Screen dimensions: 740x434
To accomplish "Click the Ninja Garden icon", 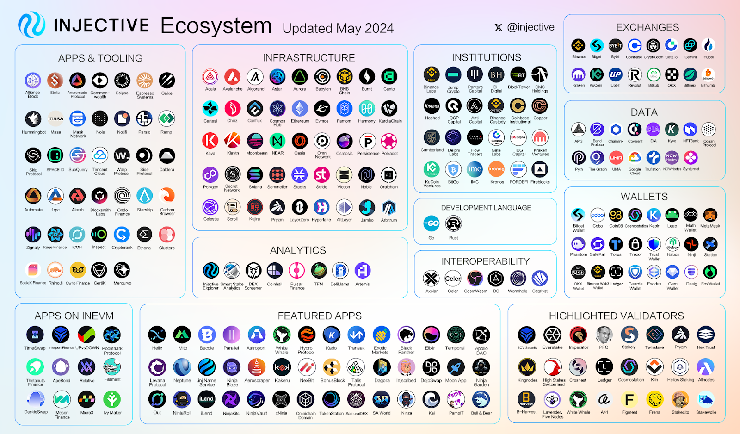I will 481,367.
